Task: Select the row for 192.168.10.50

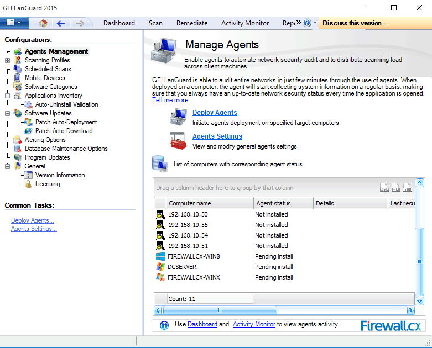Action: pos(284,214)
